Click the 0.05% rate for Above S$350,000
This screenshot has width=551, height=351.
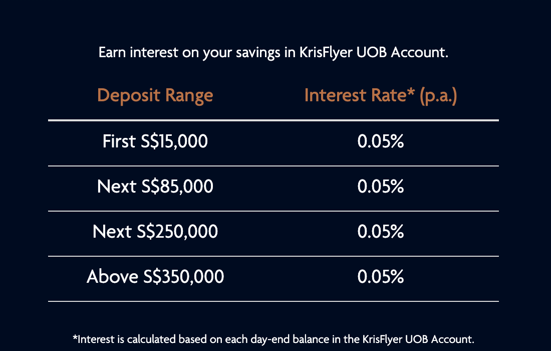pyautogui.click(x=381, y=276)
